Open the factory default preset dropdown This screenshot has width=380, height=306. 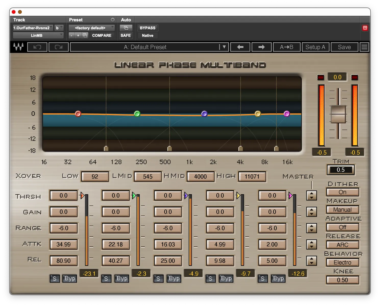coord(91,28)
